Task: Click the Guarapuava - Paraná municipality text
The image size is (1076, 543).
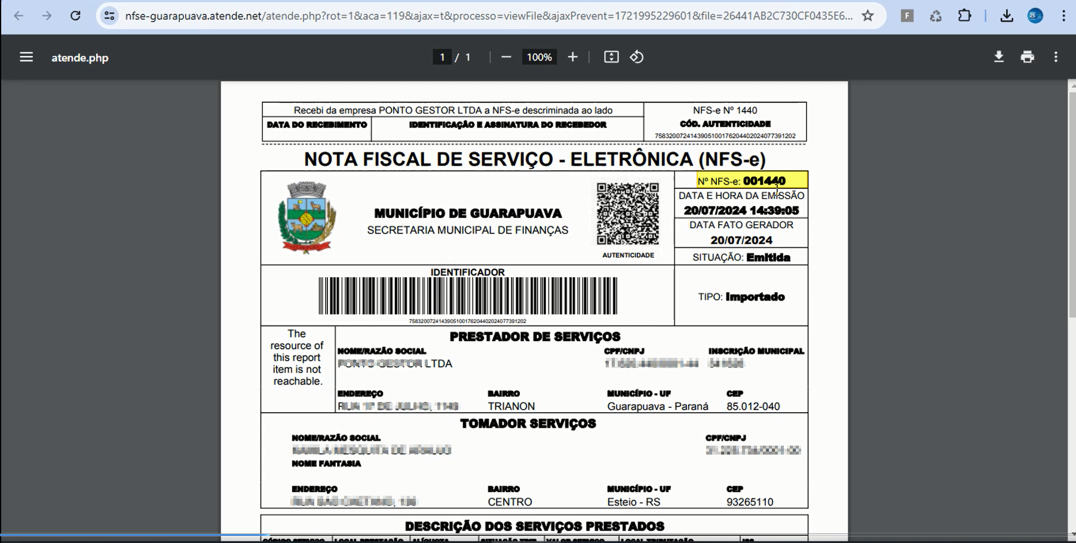Action: (658, 406)
